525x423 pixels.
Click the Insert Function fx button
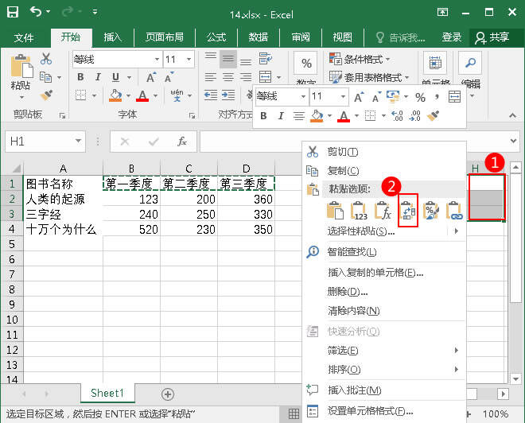(182, 142)
